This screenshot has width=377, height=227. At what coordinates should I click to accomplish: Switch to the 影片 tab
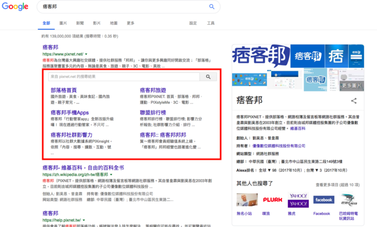click(97, 23)
